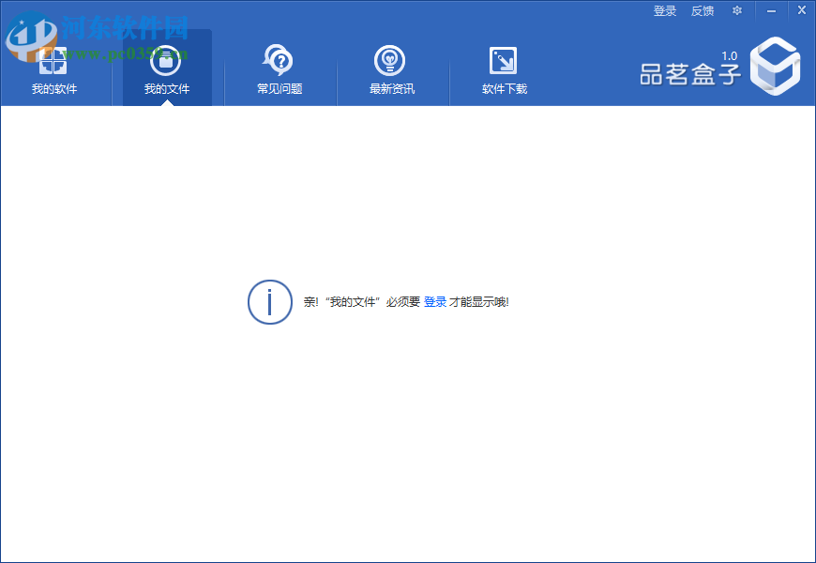Viewport: 816px width, 563px height.
Task: Open 反馈 to send feedback
Action: pos(702,10)
